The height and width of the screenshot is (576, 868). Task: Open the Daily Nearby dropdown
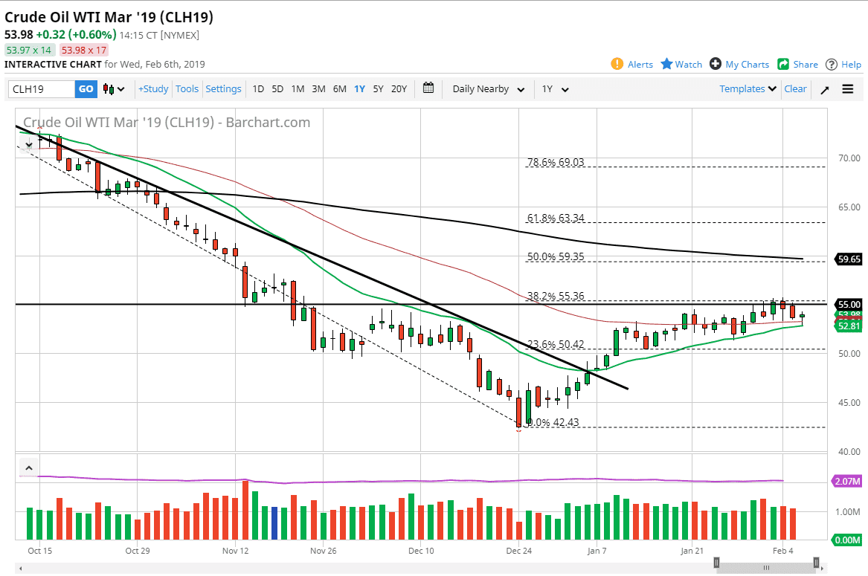coord(487,88)
